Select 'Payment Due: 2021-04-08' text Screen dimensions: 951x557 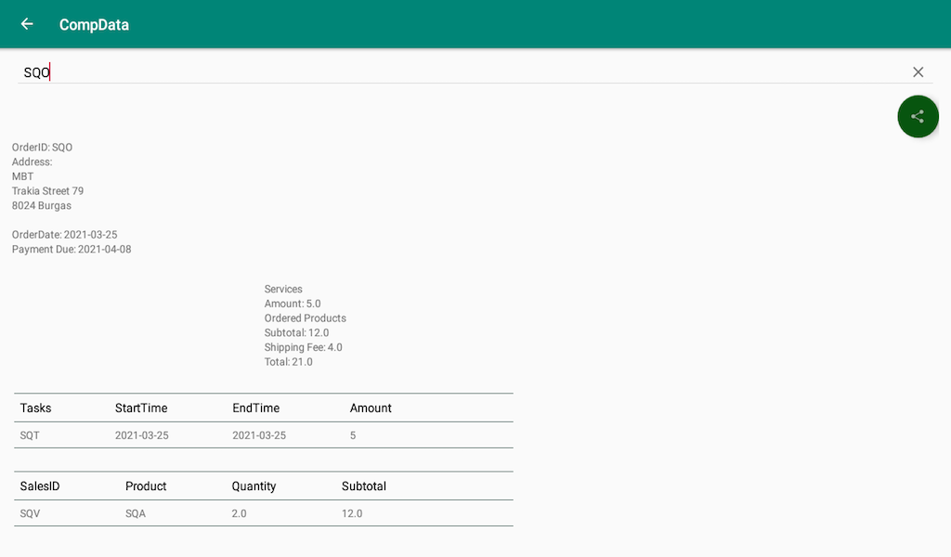click(72, 249)
